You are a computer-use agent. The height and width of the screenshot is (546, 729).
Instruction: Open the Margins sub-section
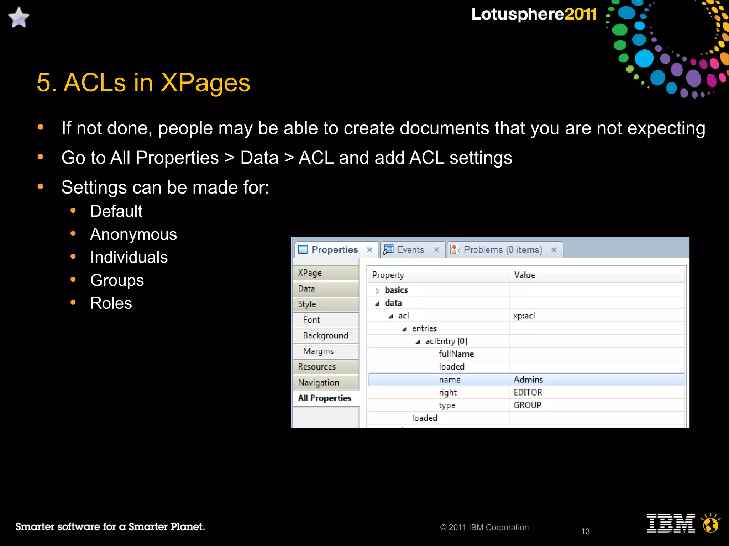326,351
